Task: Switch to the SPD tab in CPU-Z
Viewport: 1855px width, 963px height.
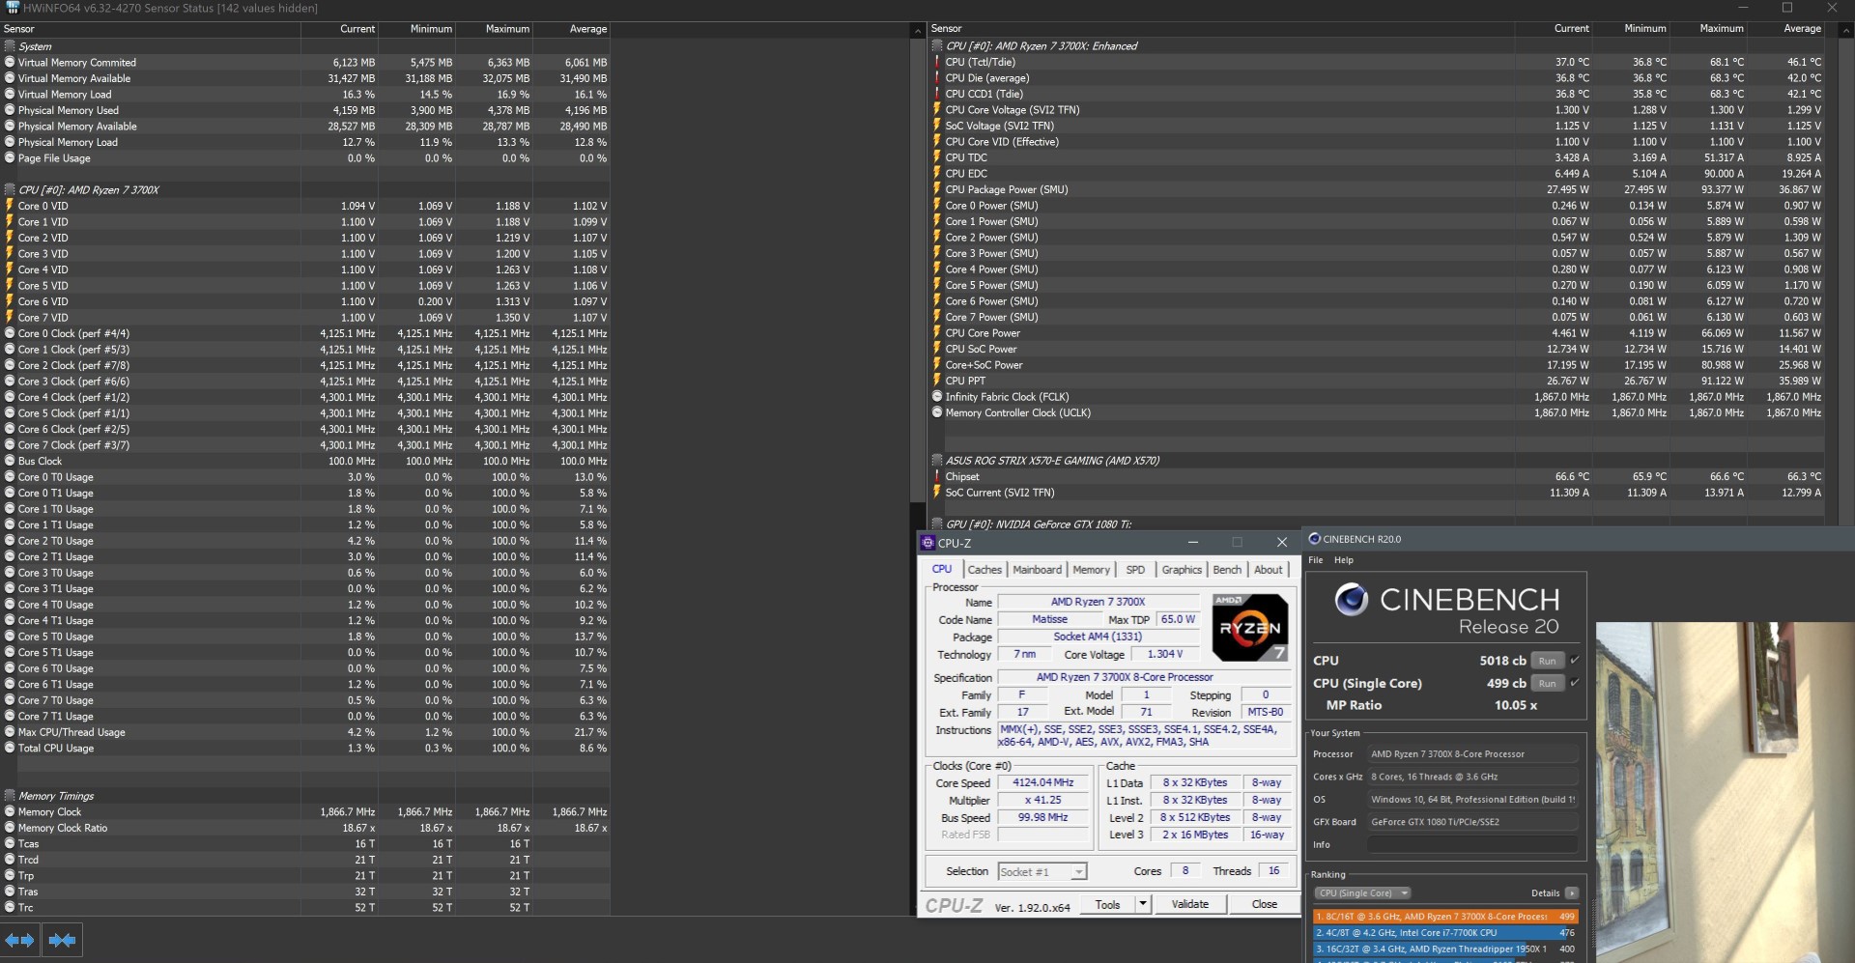Action: pos(1136,570)
